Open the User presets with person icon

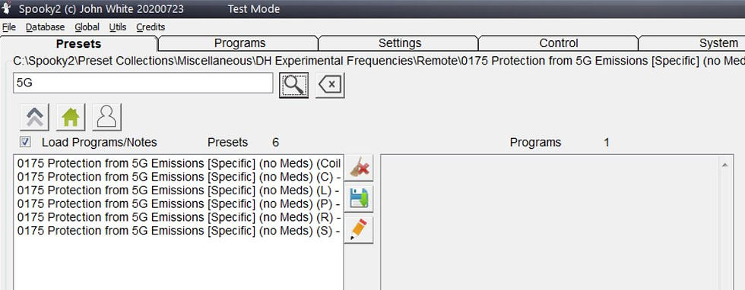point(107,117)
